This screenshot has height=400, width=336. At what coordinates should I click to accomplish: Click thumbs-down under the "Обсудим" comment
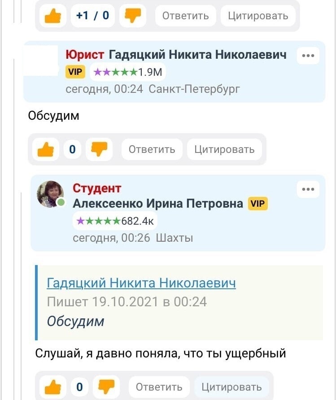99,149
